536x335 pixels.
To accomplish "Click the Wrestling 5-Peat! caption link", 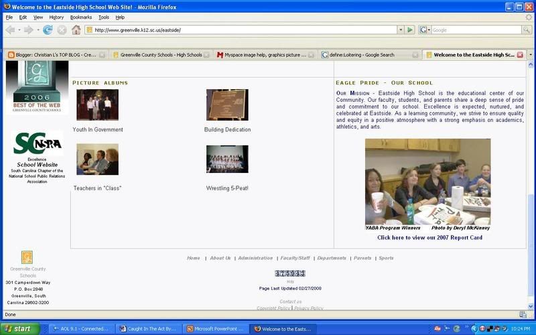I will [227, 188].
